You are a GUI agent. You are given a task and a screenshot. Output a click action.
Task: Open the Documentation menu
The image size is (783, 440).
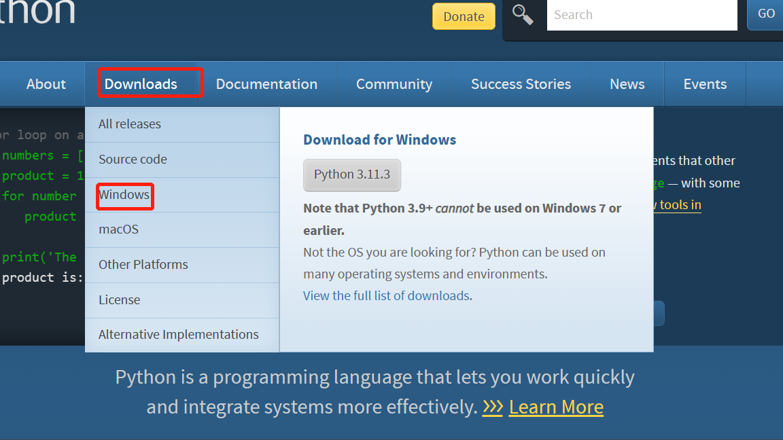click(x=266, y=84)
